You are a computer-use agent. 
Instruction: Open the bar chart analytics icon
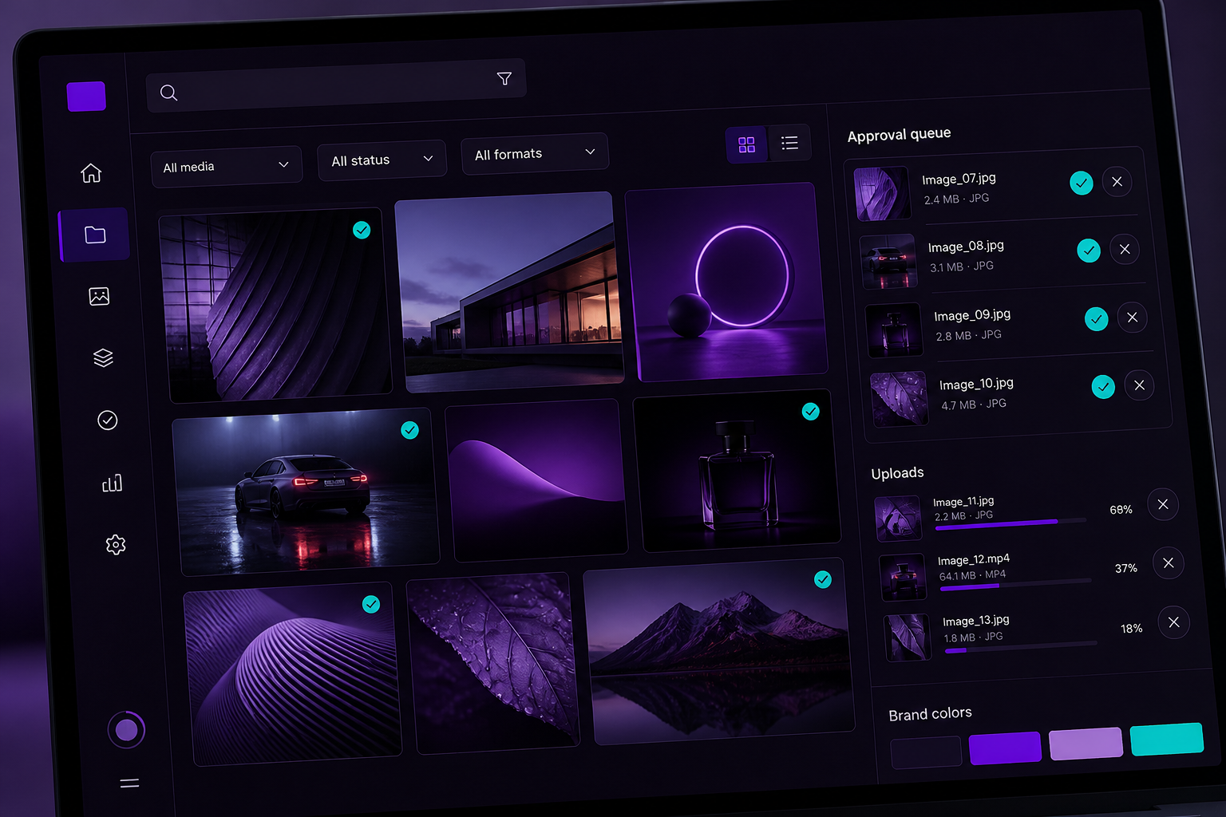coord(112,483)
